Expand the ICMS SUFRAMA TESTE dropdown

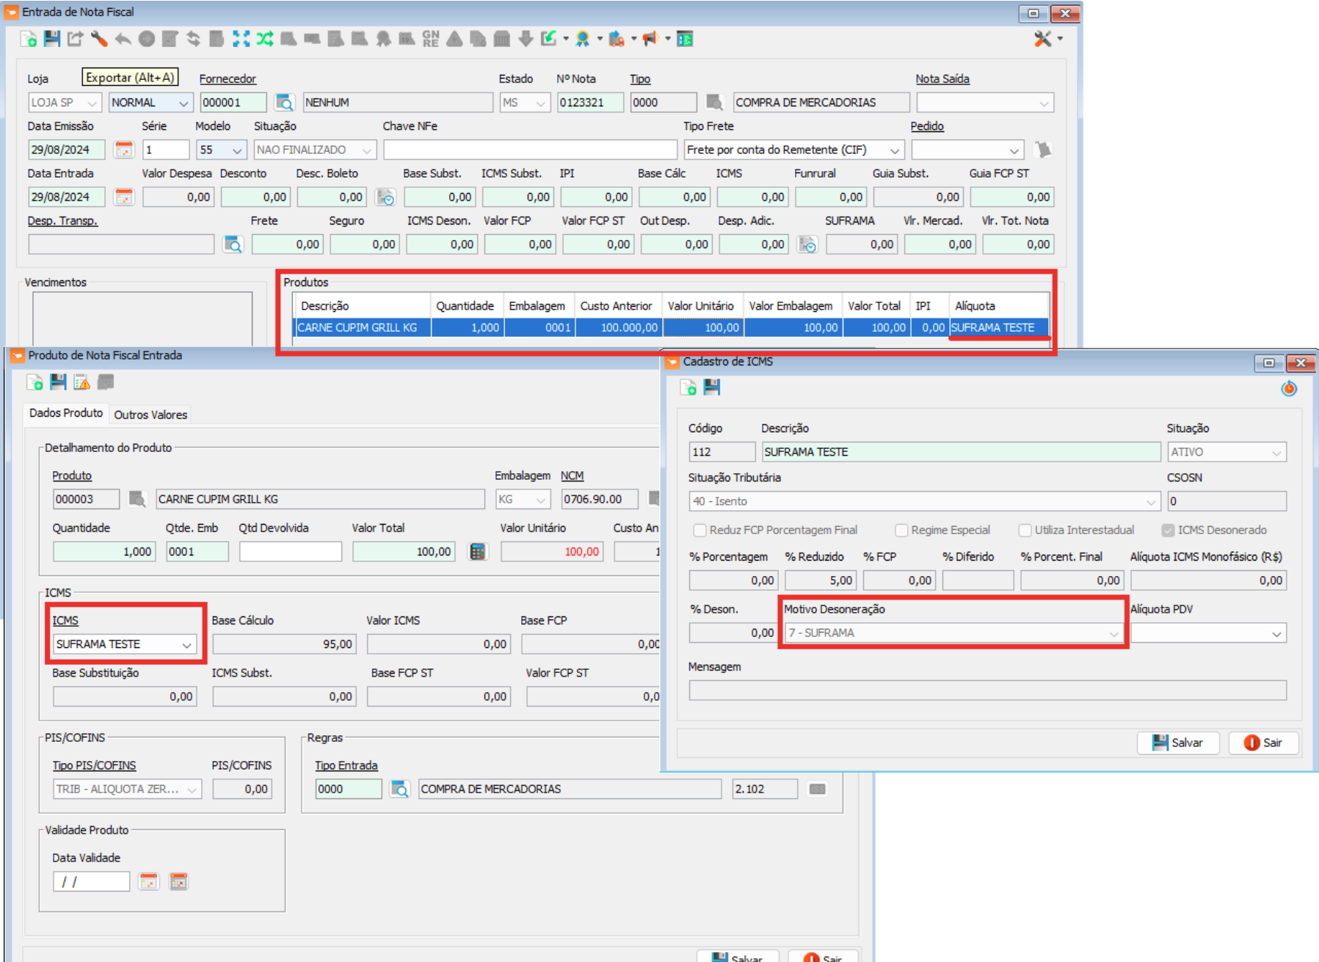click(186, 644)
